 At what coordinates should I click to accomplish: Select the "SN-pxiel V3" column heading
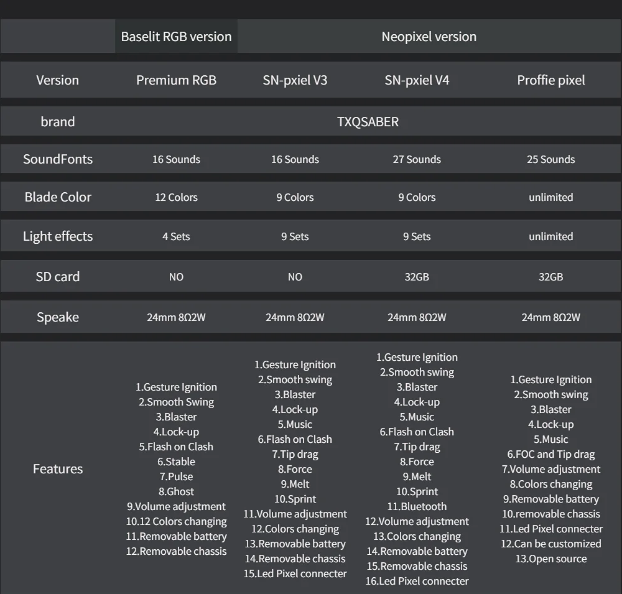295,80
